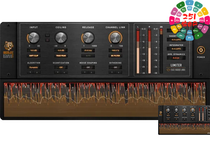
Task: Click the Ceiling knob
Action: [61, 38]
